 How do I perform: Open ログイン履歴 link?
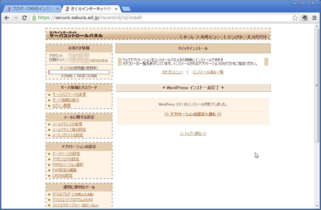click(61, 106)
